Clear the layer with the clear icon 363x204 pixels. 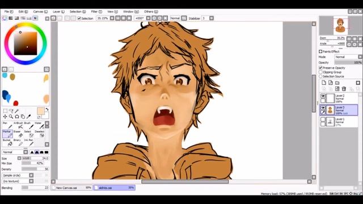click(337, 89)
